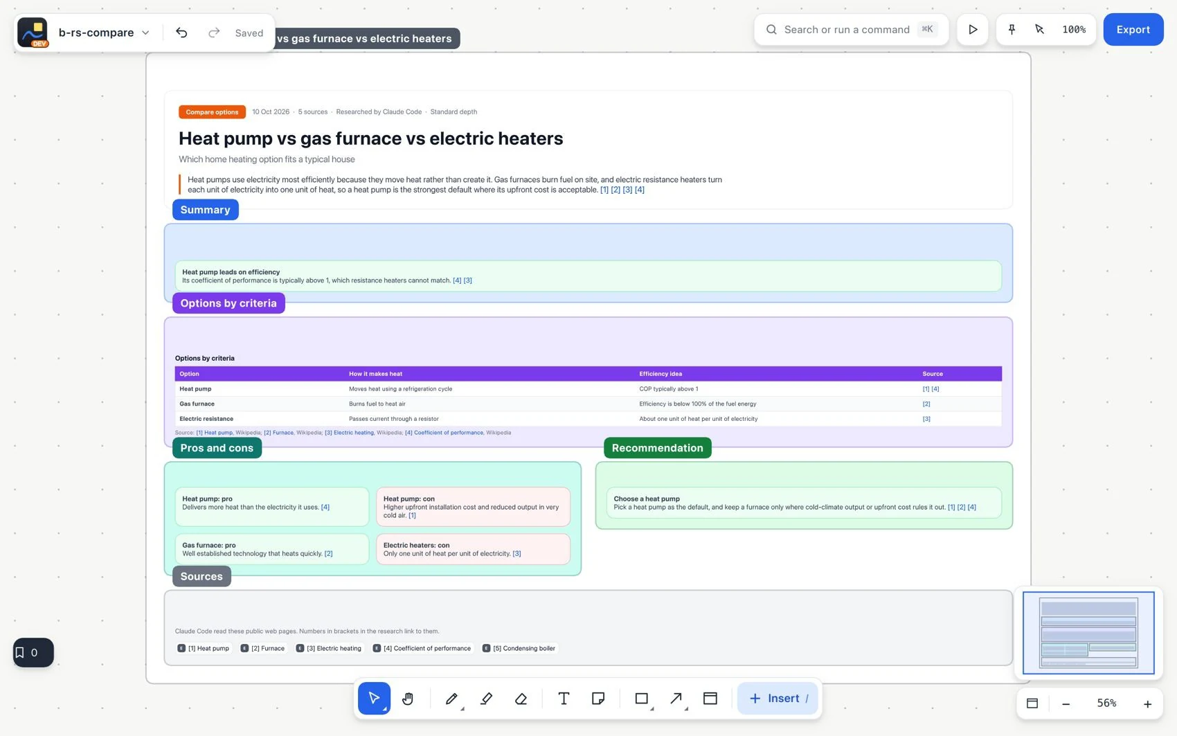Focus the Search or run a command field

(851, 29)
